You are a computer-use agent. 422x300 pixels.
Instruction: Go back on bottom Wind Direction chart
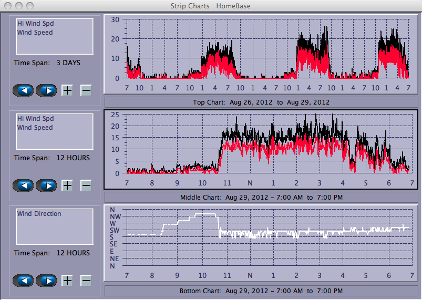coord(23,281)
